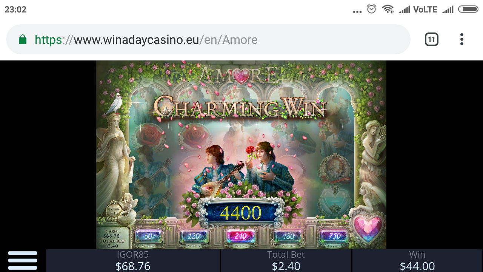Tap the IGOR85 balance panel
This screenshot has height=272, width=483.
tap(133, 261)
